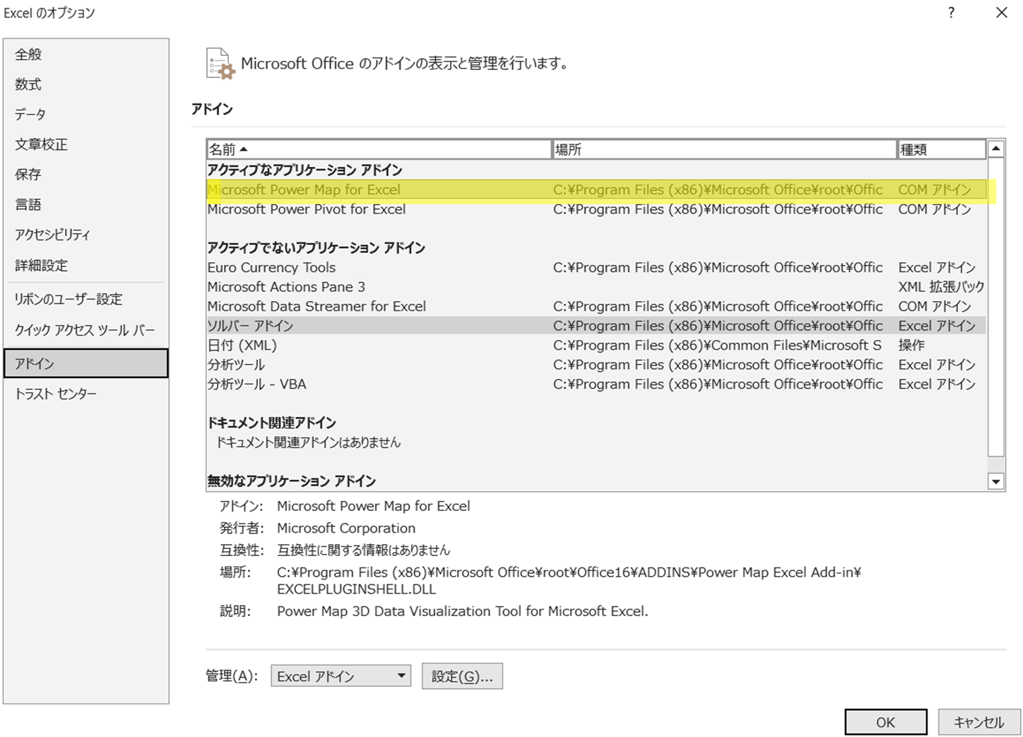The image size is (1023, 737).
Task: Select Microsoft Power Pivot for Excel
Action: [x=307, y=210]
